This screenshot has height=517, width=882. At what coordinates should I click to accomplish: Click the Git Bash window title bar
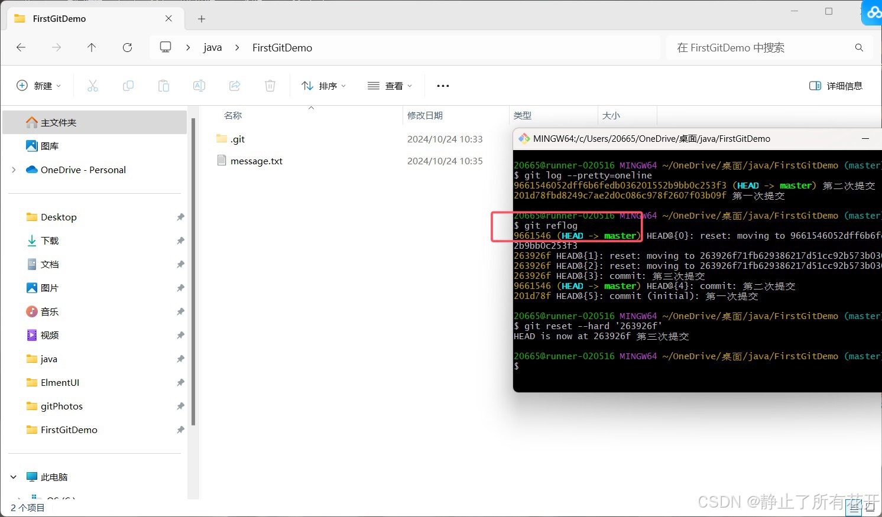pyautogui.click(x=698, y=139)
